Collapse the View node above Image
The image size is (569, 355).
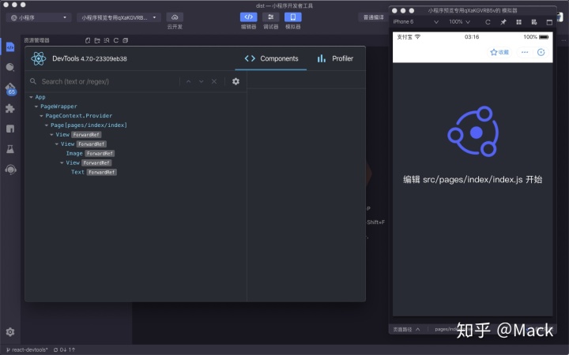click(x=57, y=144)
